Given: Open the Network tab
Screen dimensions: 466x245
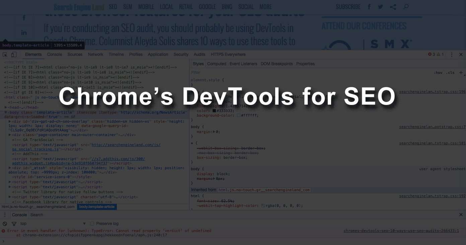Looking at the screenshot, I should point(96,54).
